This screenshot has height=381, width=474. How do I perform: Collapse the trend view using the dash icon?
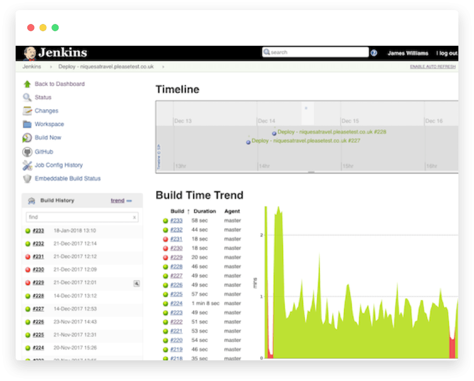tap(129, 201)
